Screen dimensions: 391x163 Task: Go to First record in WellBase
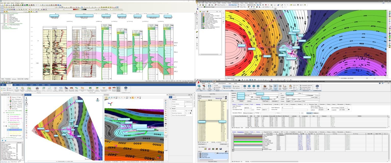point(245,87)
